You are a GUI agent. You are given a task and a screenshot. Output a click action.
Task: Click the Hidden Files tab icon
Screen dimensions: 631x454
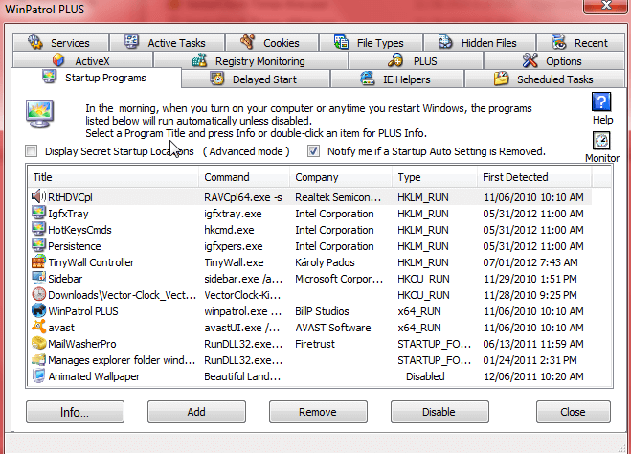(445, 42)
